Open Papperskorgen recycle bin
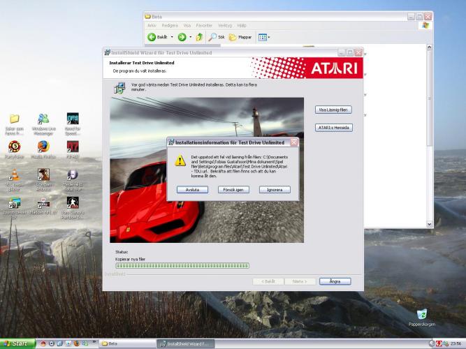466x349 pixels. click(421, 317)
